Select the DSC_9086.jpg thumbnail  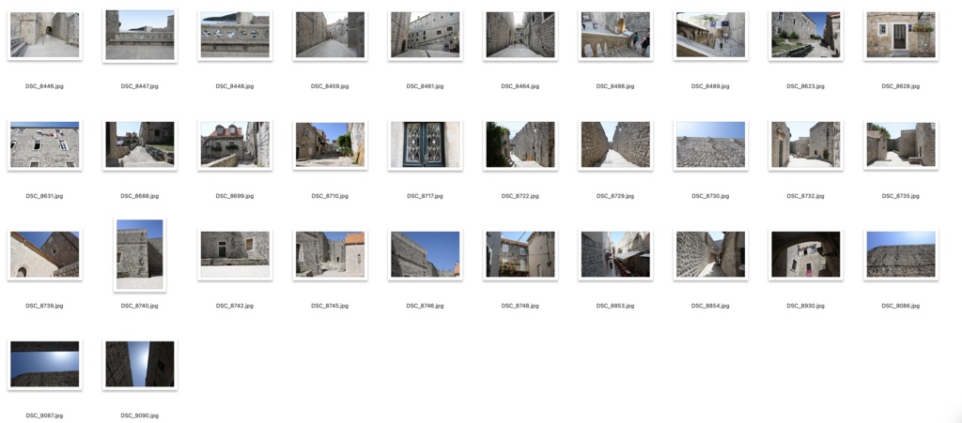[x=901, y=254]
